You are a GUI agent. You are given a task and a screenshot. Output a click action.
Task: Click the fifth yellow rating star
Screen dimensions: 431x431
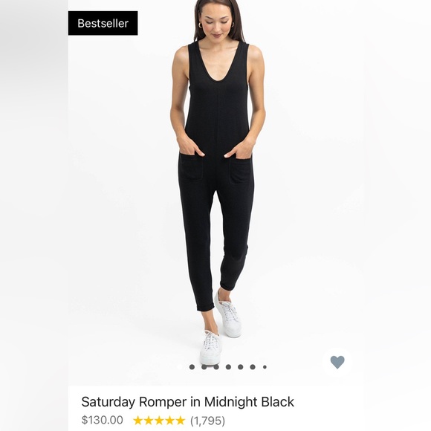(x=180, y=421)
